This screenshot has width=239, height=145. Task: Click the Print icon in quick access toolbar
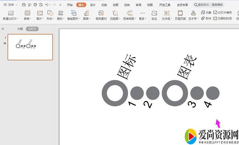[35, 5]
